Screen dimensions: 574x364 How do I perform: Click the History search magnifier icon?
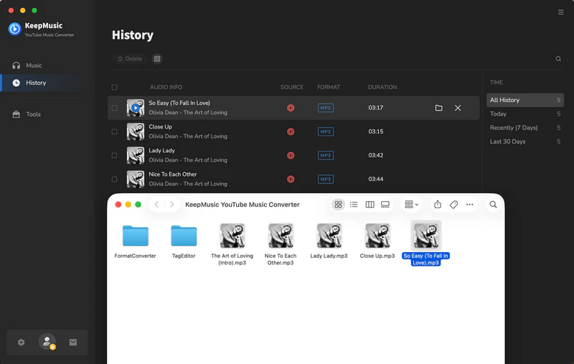(558, 59)
